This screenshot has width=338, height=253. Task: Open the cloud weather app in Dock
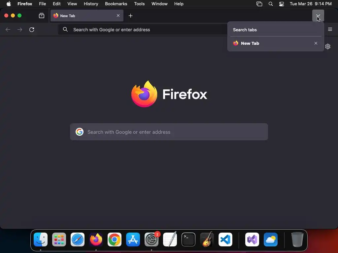tap(271, 239)
